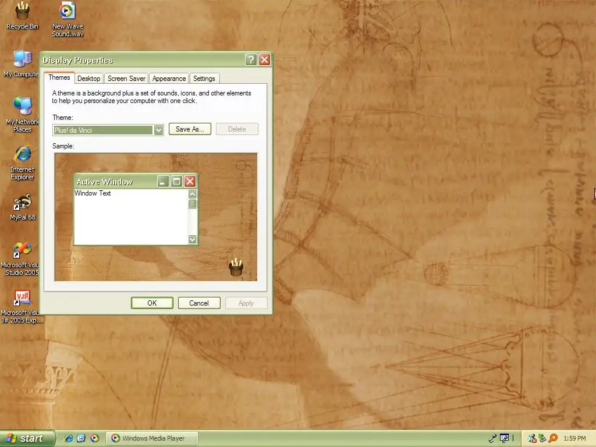Select the My Computer desktop icon
596x447 pixels.
22,63
